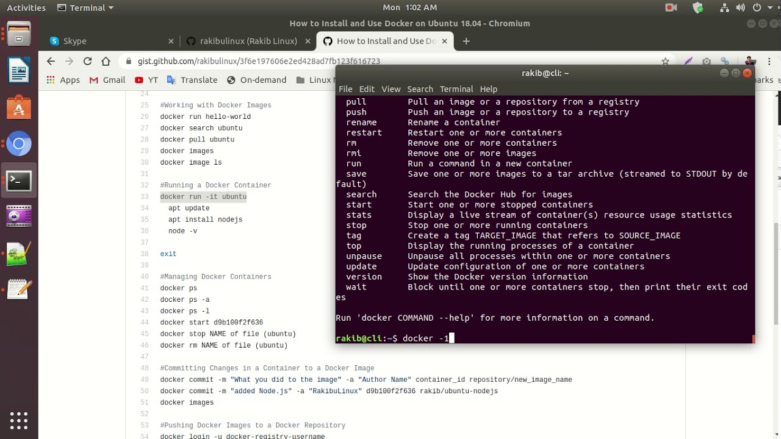Image resolution: width=781 pixels, height=439 pixels.
Task: Click 'docker run -it ubuntu' line
Action: (x=203, y=197)
